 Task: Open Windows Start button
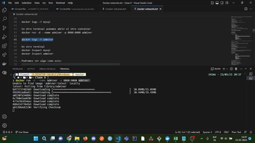(36, 139)
